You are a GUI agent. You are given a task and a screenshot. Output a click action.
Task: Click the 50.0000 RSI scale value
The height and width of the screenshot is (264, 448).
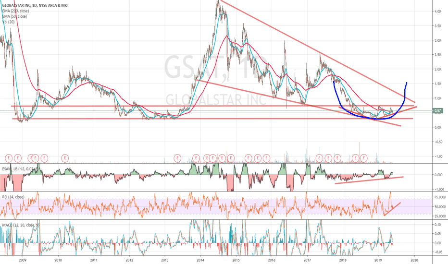point(440,206)
